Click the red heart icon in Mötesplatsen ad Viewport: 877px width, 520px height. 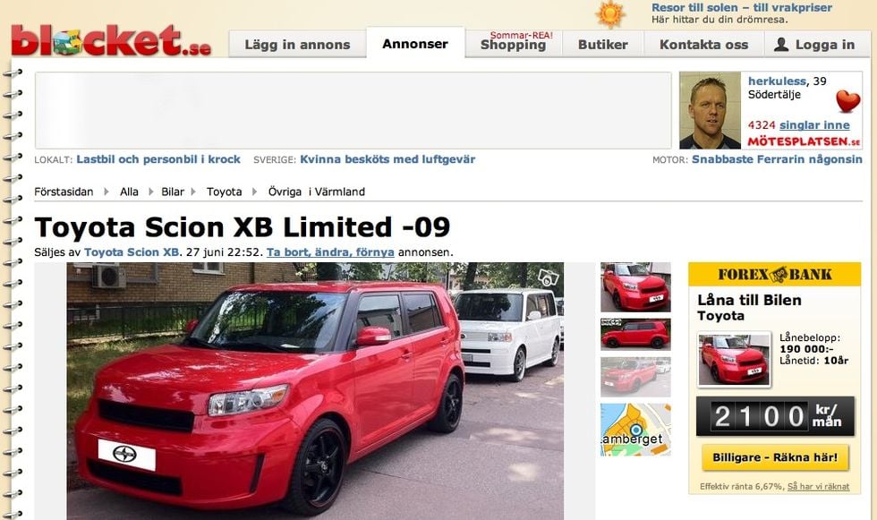point(848,101)
